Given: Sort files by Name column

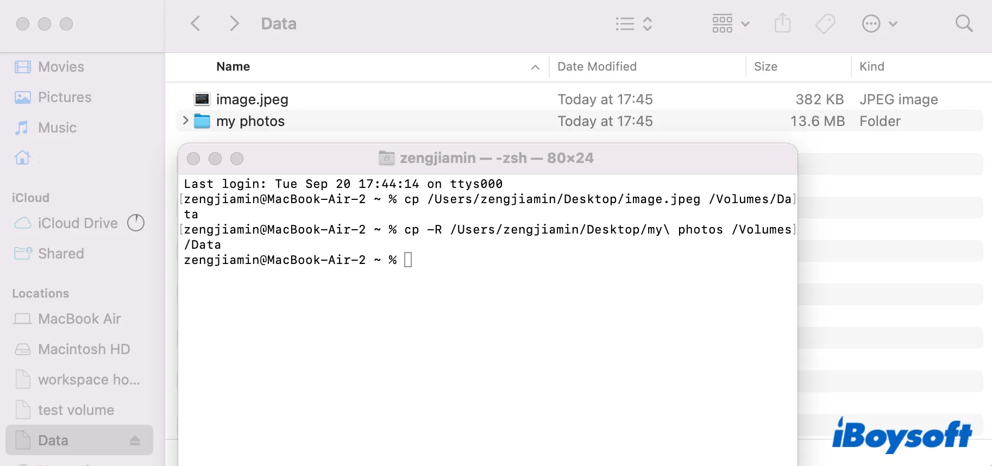Looking at the screenshot, I should [234, 67].
